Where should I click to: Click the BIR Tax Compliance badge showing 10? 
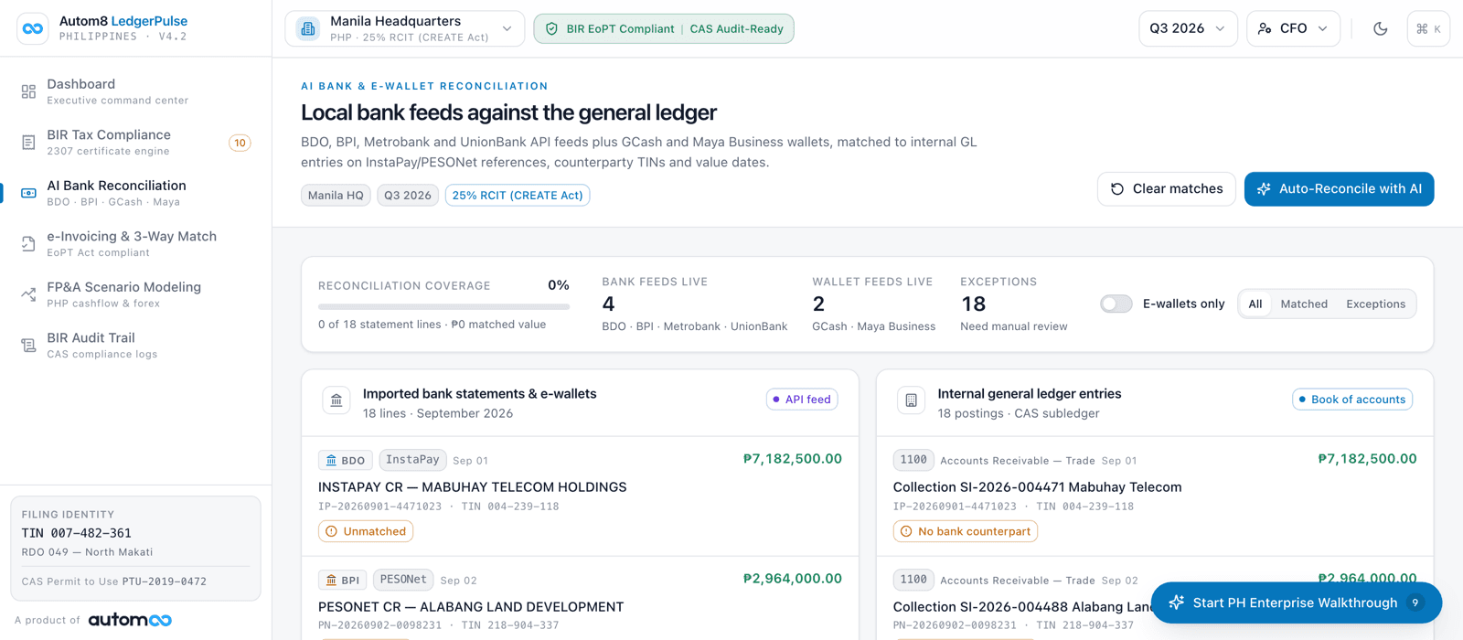[x=240, y=143]
